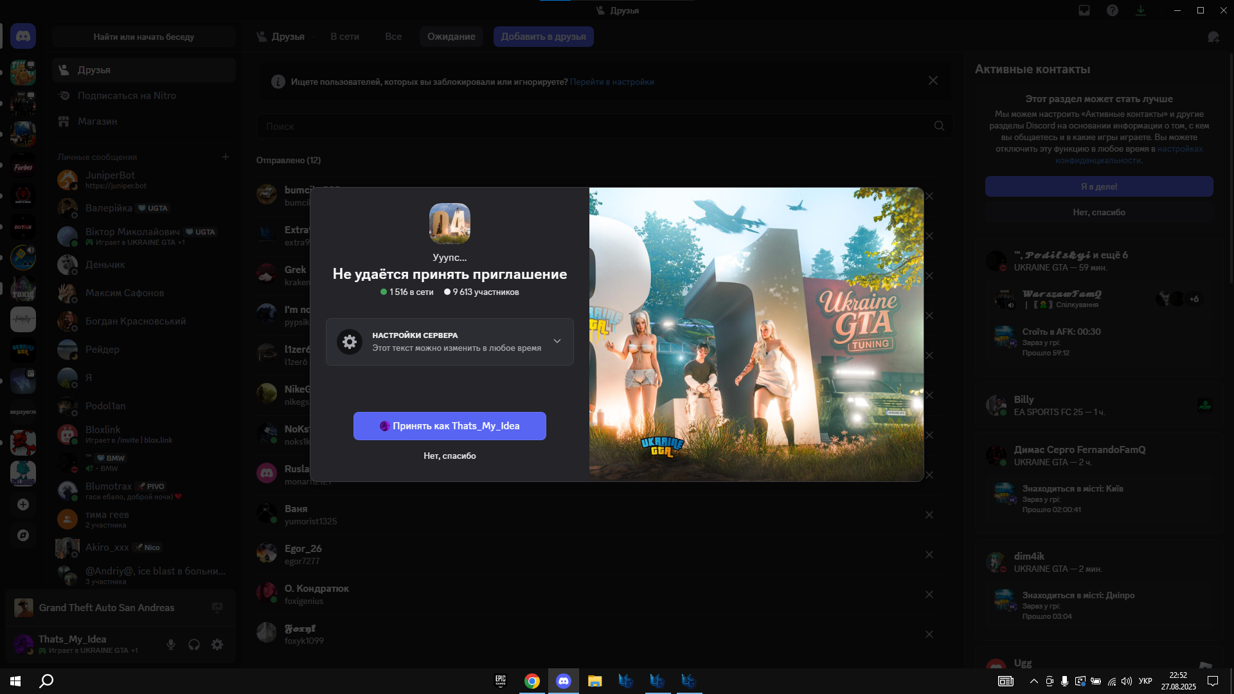This screenshot has height=694, width=1234.
Task: Open "тима геев" group chat
Action: (144, 519)
